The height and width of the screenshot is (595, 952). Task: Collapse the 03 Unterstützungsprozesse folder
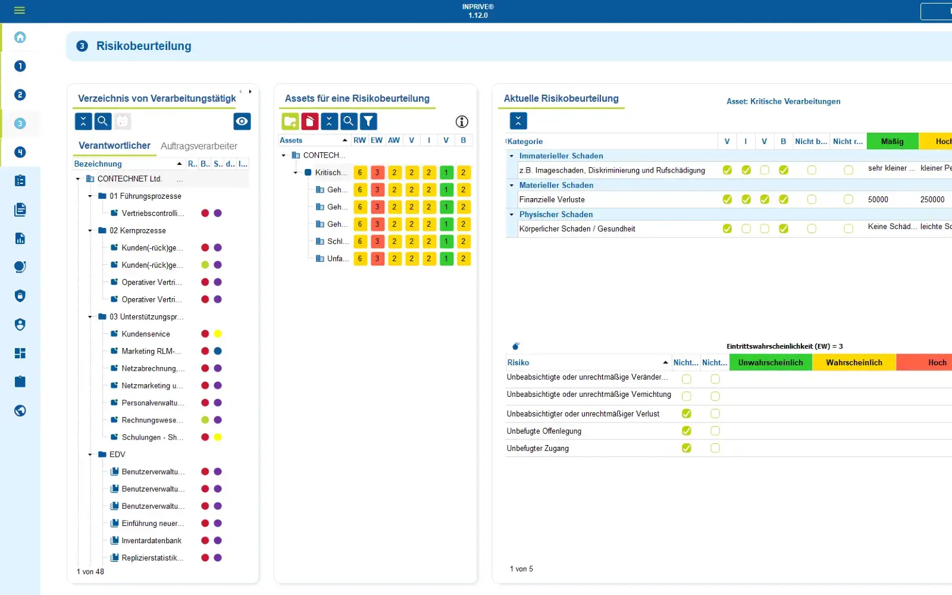90,317
